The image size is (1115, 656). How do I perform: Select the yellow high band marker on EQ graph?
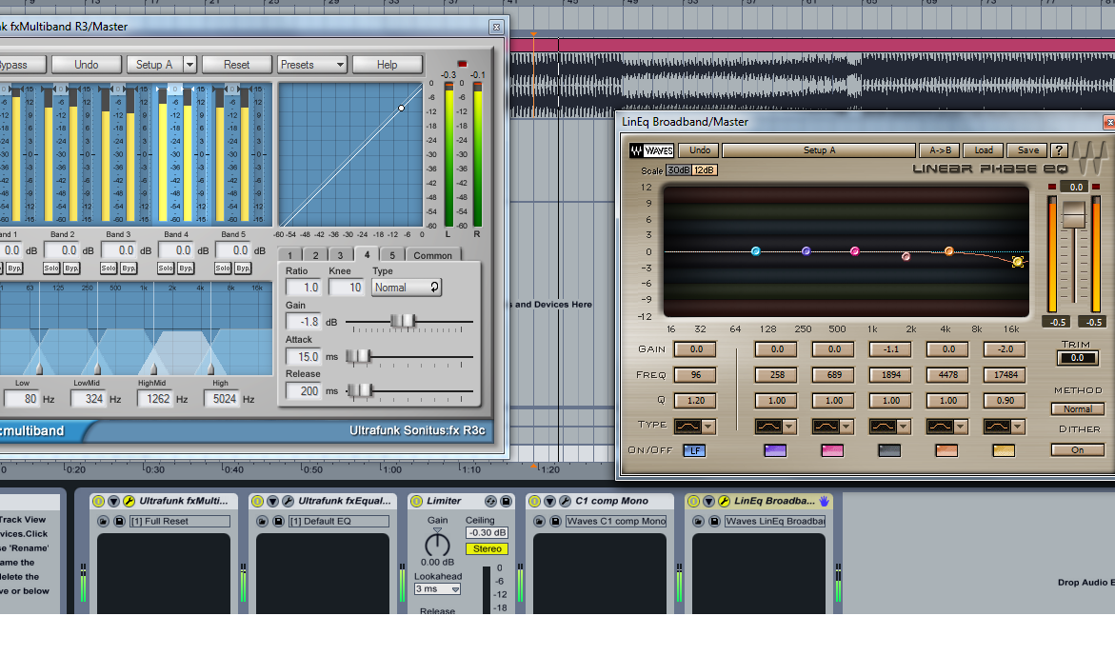click(x=1018, y=262)
